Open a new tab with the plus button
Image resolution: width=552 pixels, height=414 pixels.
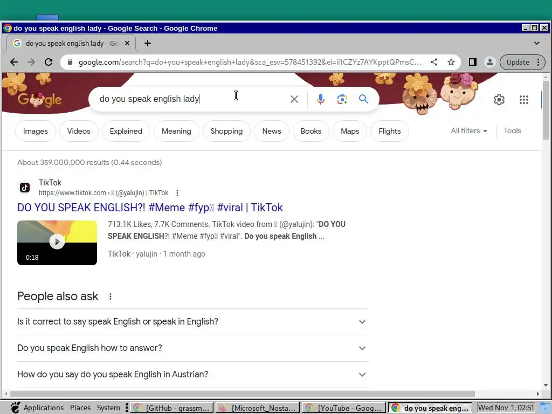click(148, 43)
